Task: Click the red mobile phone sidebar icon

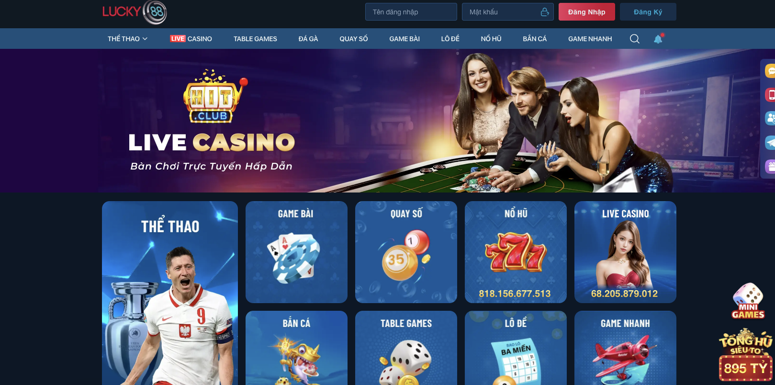Action: (x=770, y=95)
